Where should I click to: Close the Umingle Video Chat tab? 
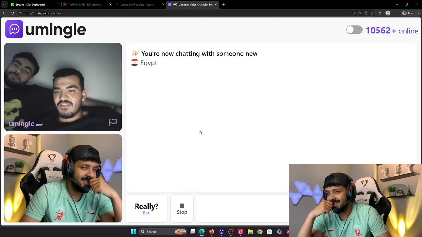(216, 5)
